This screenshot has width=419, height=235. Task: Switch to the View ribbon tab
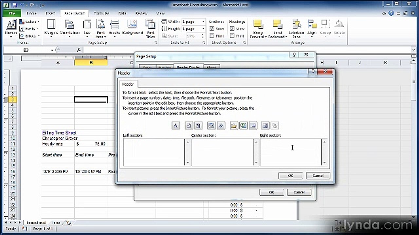point(160,13)
